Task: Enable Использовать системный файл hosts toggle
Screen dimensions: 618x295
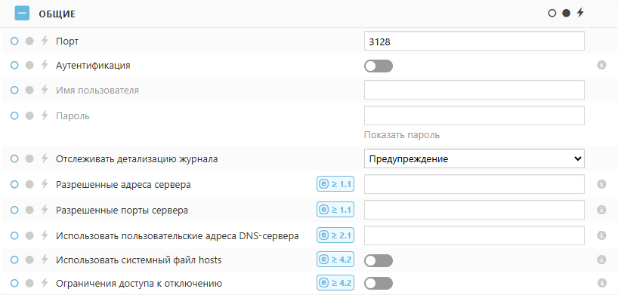Action: (379, 260)
